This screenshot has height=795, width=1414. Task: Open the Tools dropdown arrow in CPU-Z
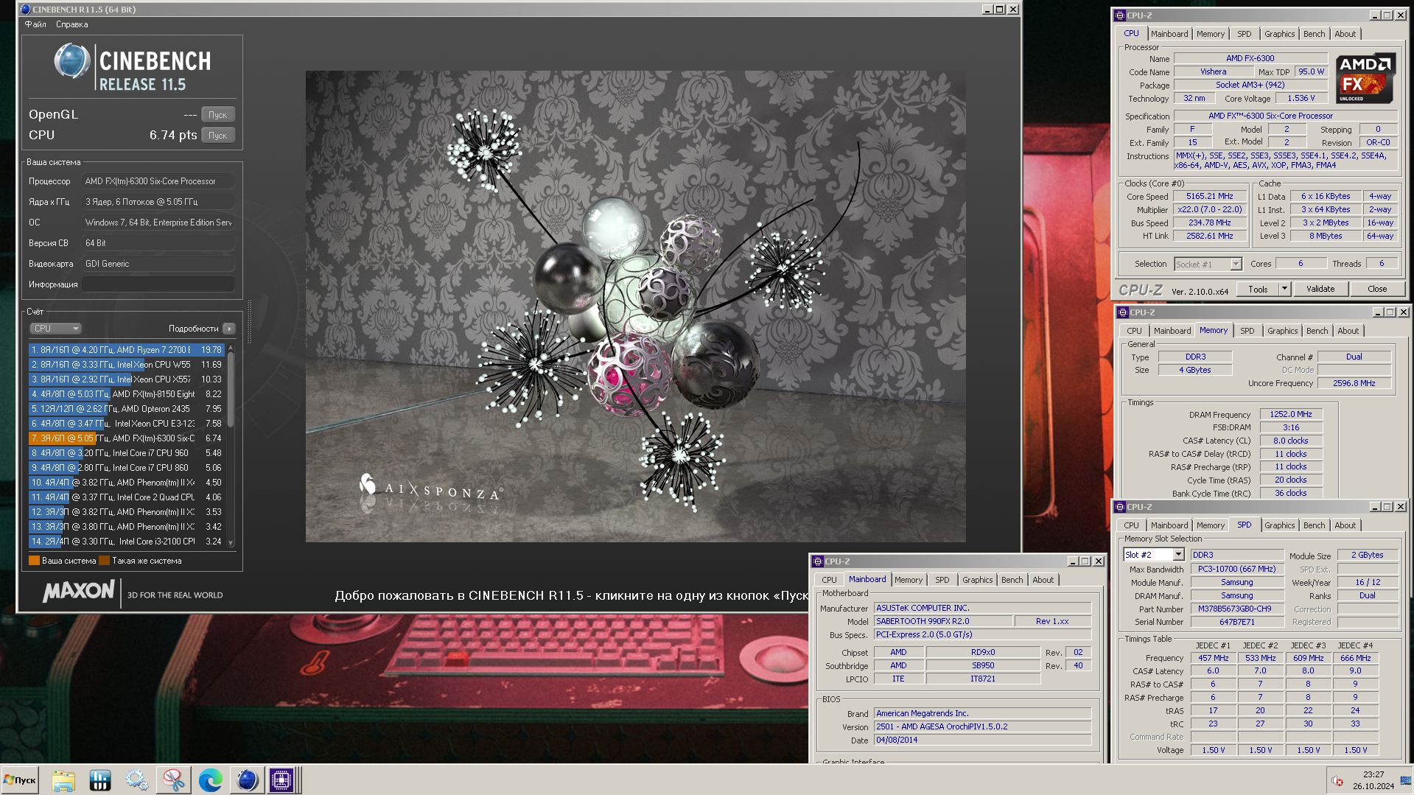(x=1284, y=289)
